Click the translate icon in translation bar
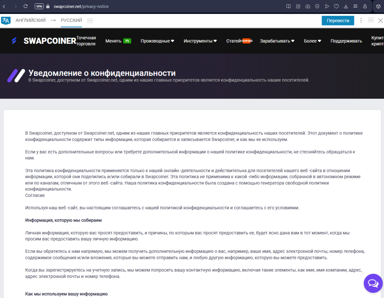 [6, 20]
